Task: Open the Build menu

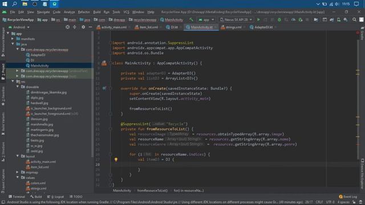Action: [97, 12]
